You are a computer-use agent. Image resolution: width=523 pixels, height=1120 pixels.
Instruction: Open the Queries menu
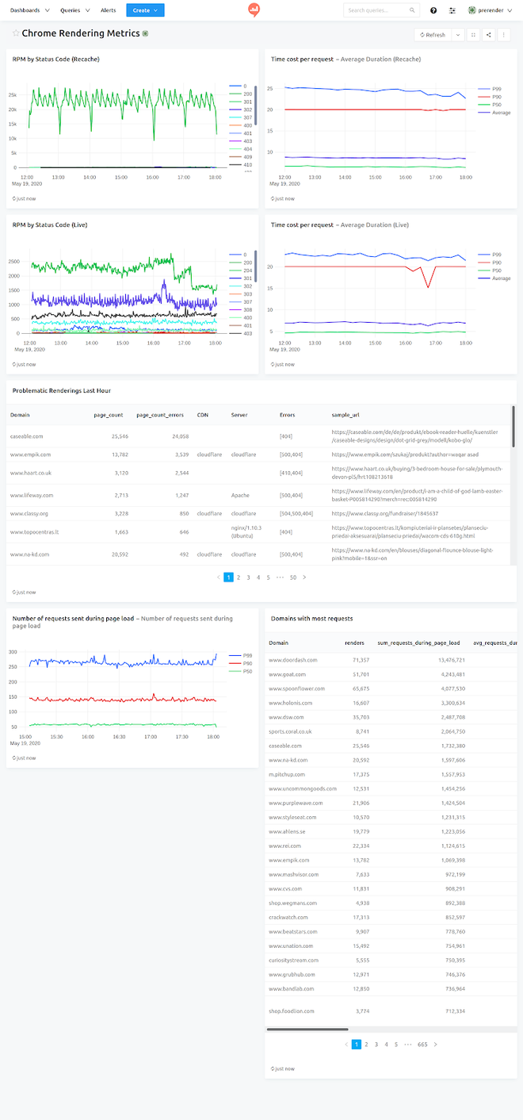point(74,10)
